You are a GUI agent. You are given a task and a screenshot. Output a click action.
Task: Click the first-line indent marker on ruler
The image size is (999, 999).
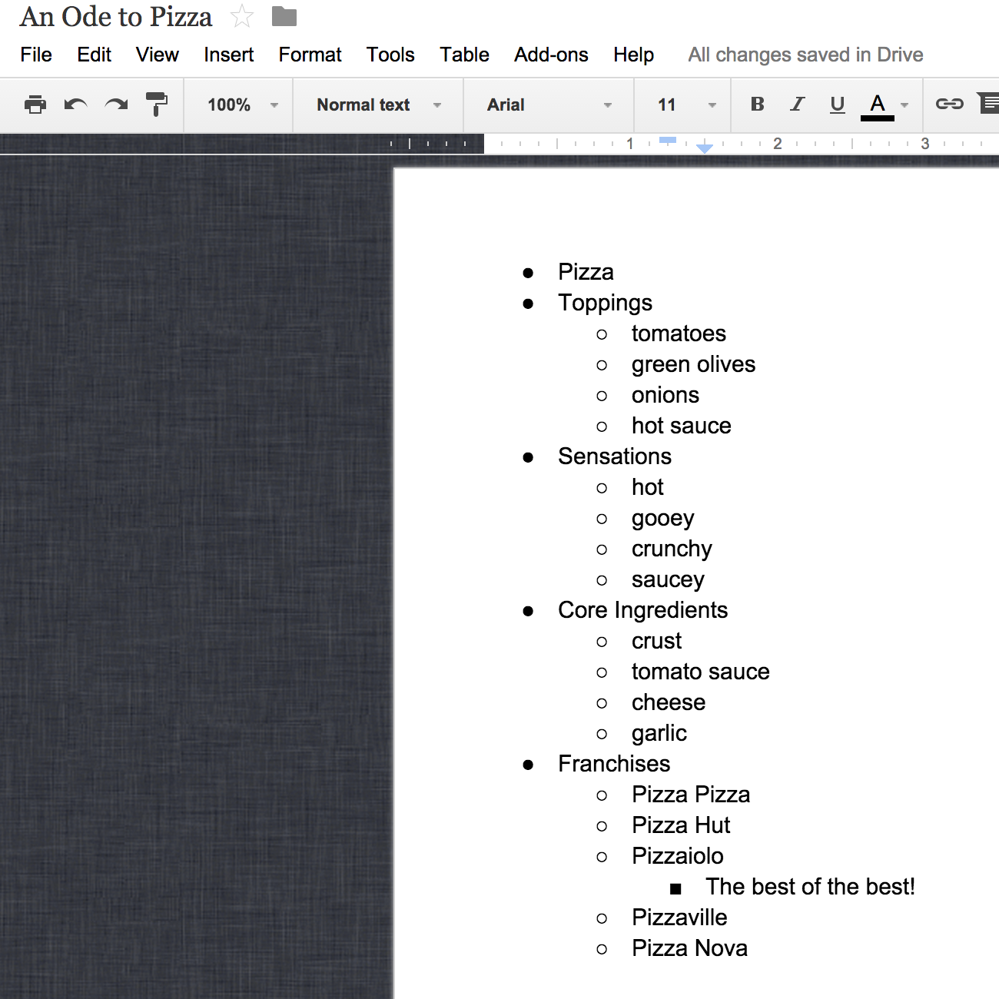point(668,140)
